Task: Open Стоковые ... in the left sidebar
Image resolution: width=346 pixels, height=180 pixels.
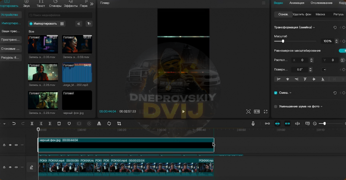Action: pos(10,49)
